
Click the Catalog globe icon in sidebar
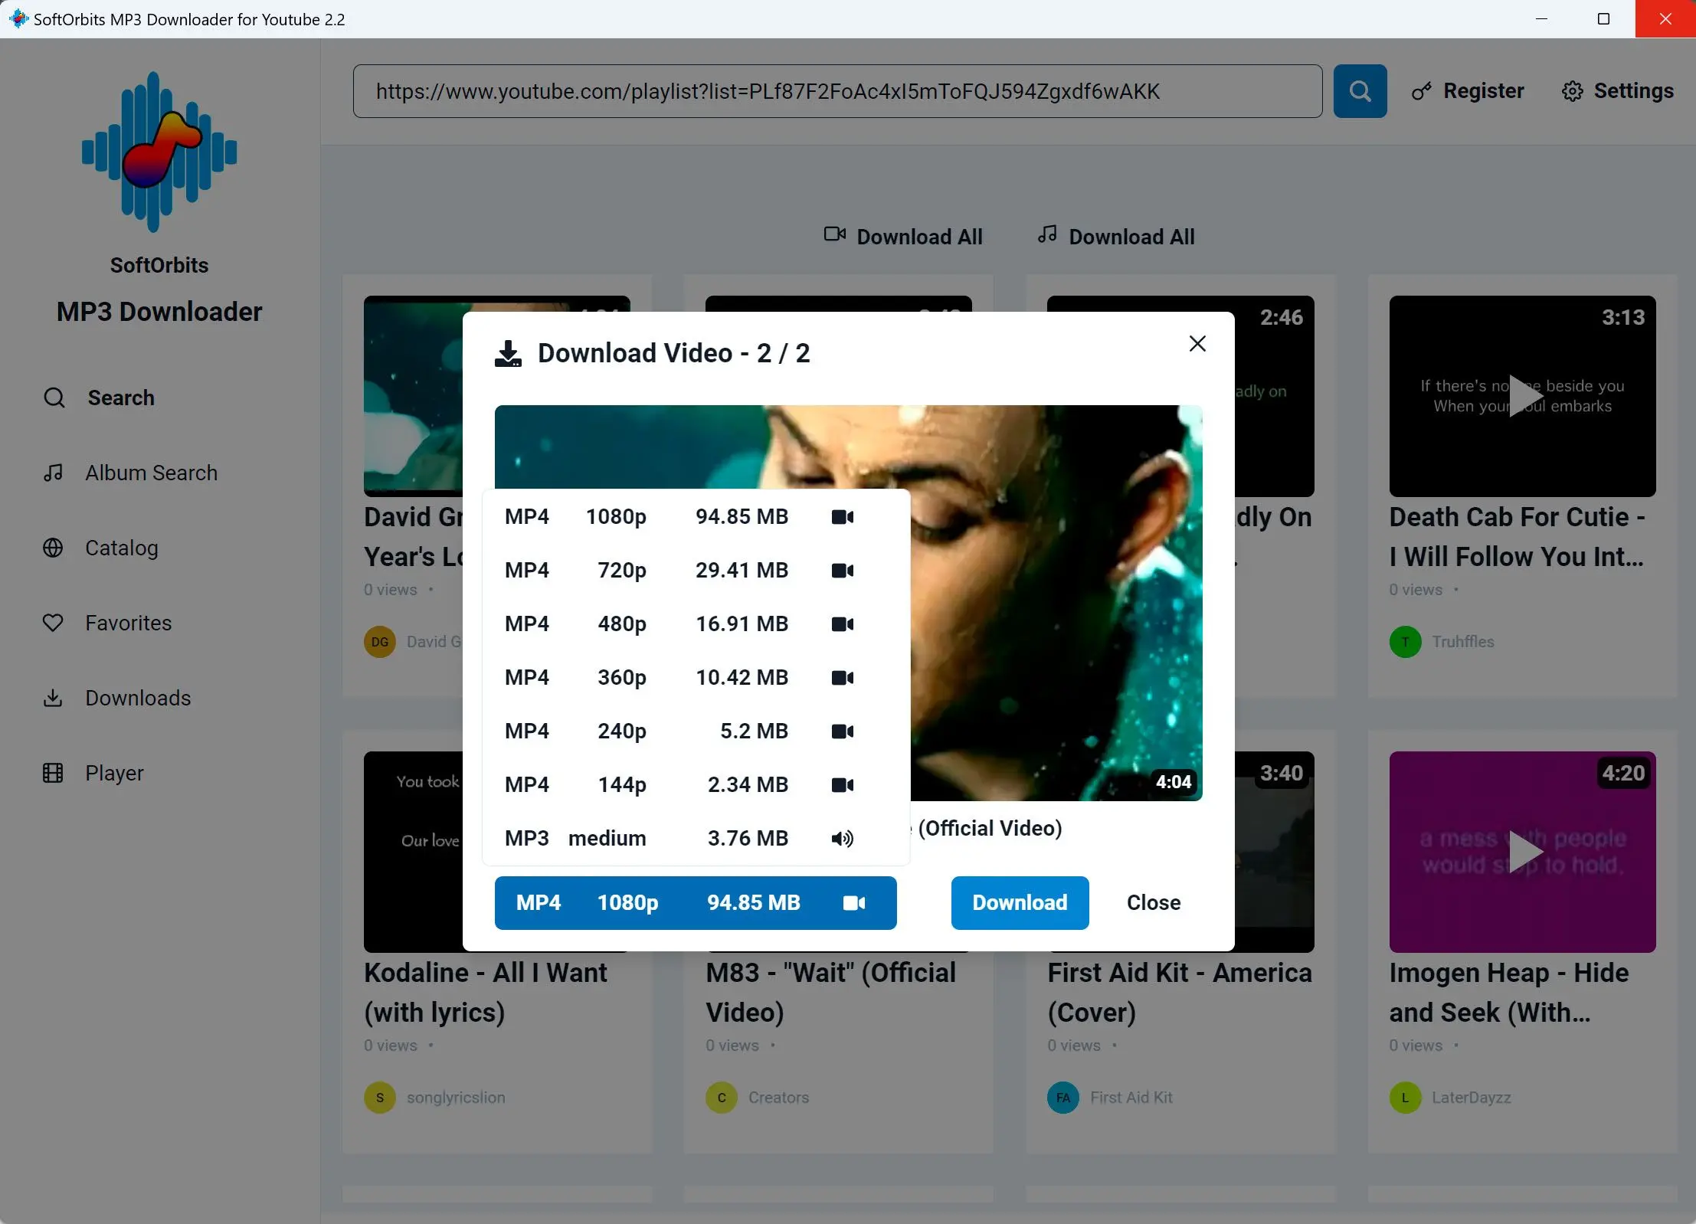point(53,548)
